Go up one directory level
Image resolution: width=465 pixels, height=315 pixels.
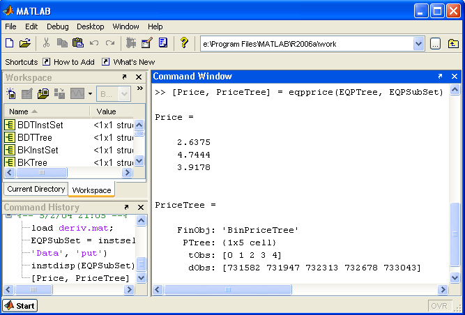pos(453,44)
